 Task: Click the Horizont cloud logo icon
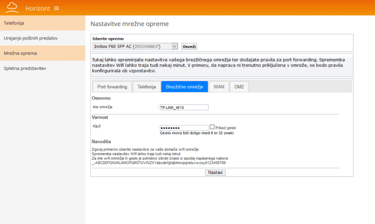coord(12,7)
